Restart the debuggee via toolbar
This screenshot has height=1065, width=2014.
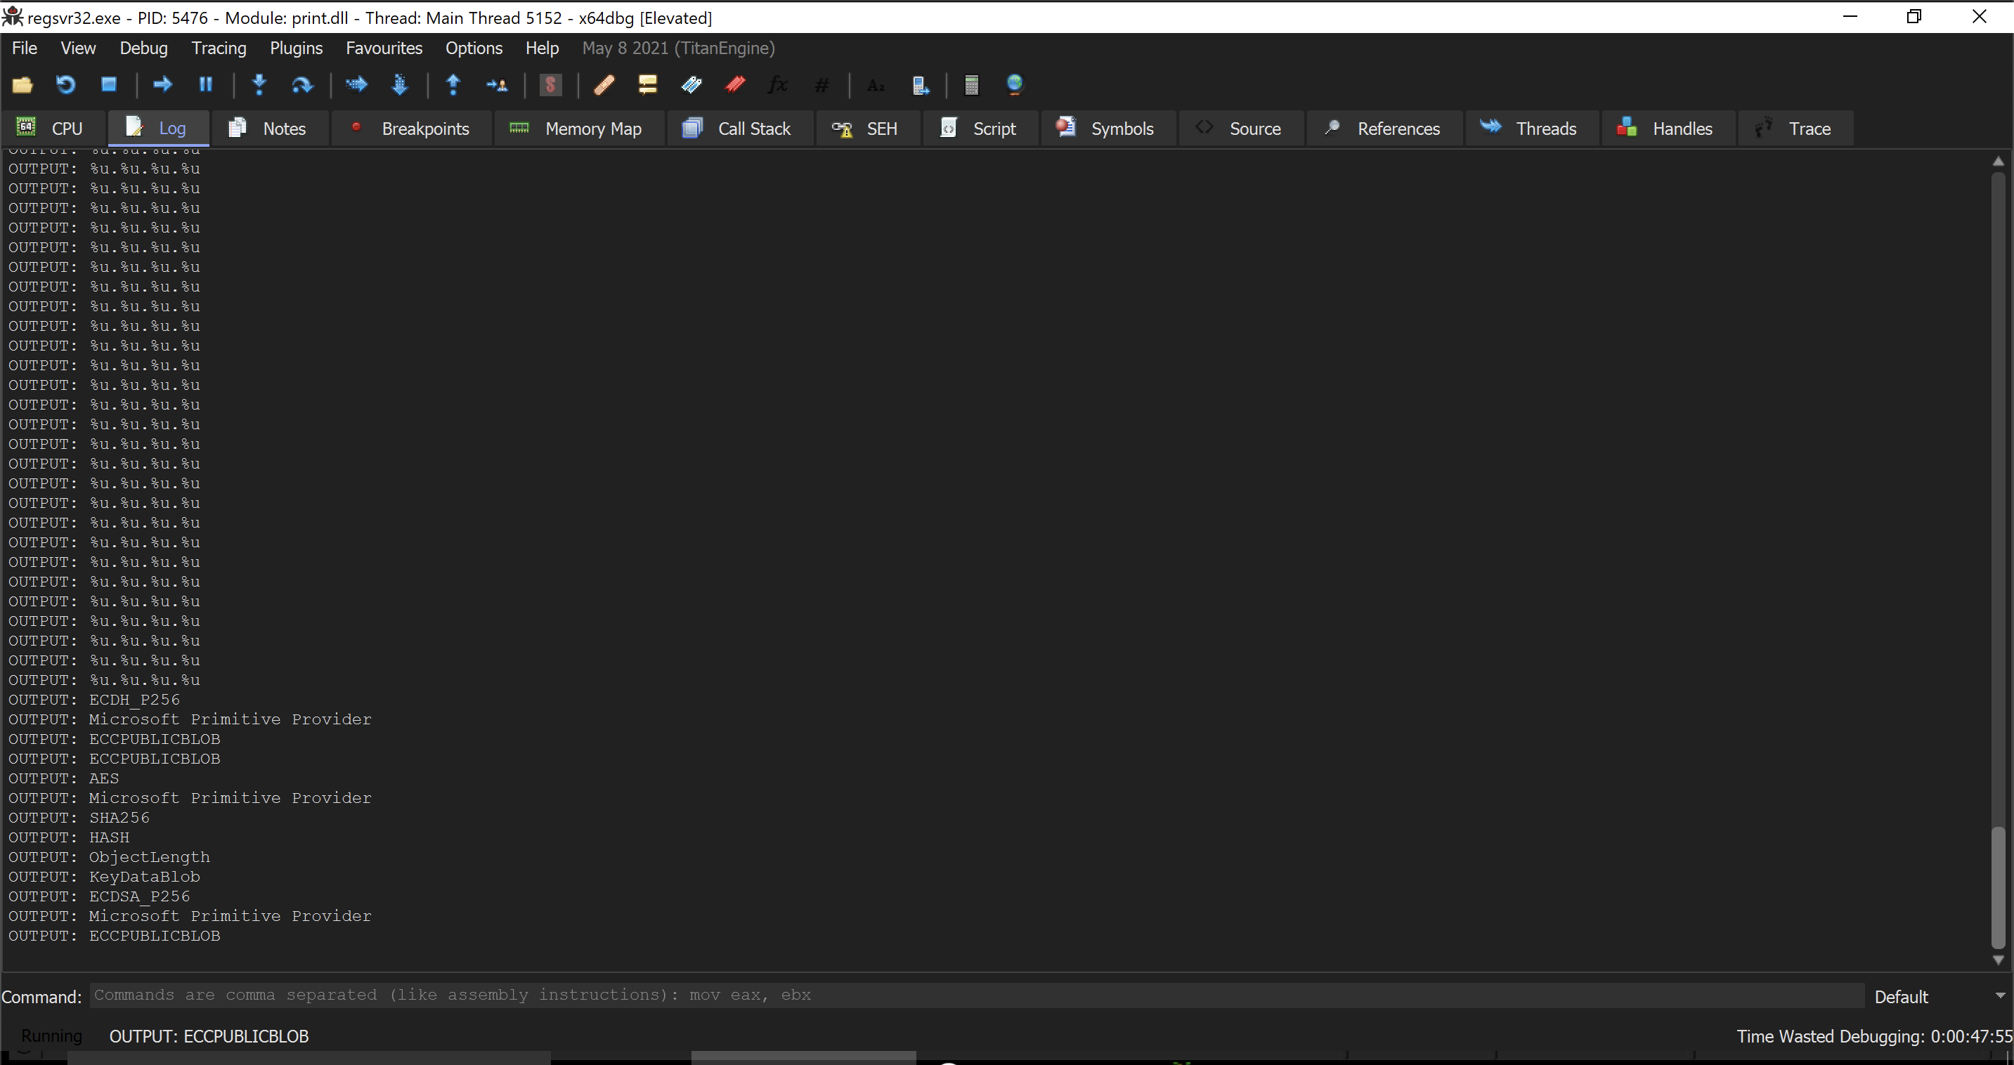65,84
